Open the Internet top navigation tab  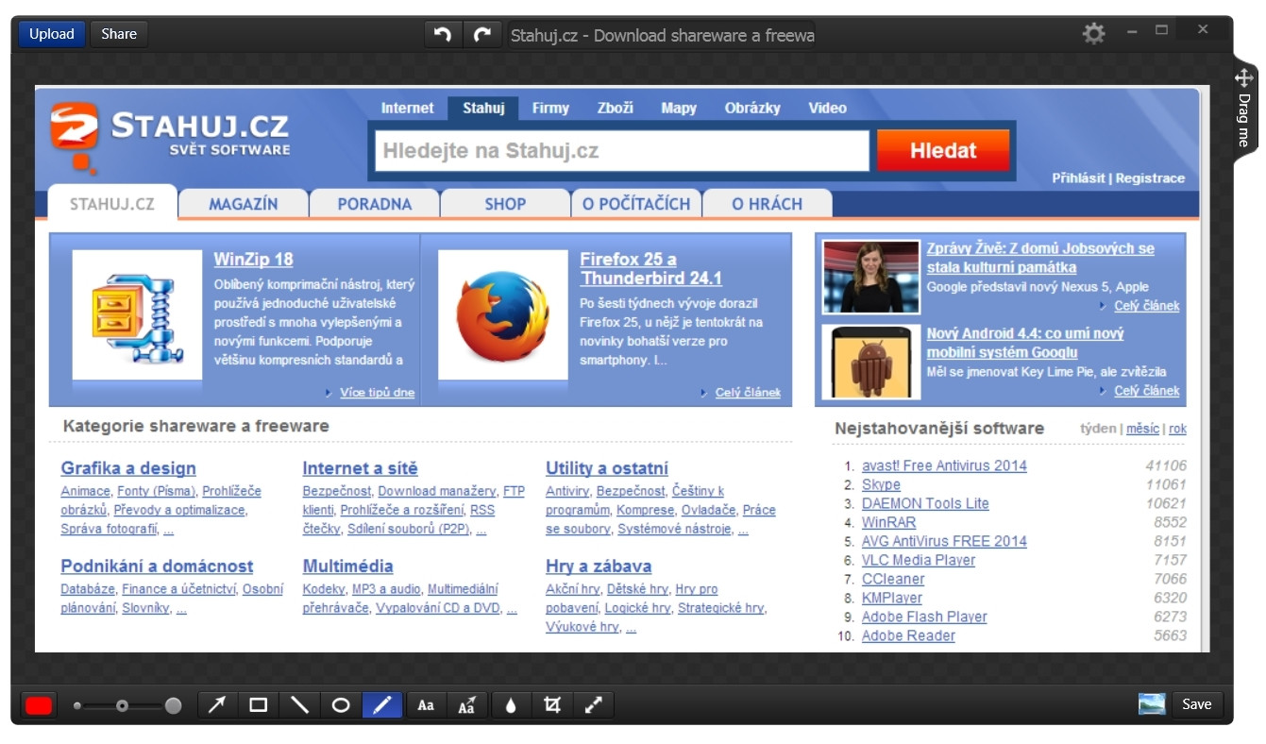click(x=407, y=108)
